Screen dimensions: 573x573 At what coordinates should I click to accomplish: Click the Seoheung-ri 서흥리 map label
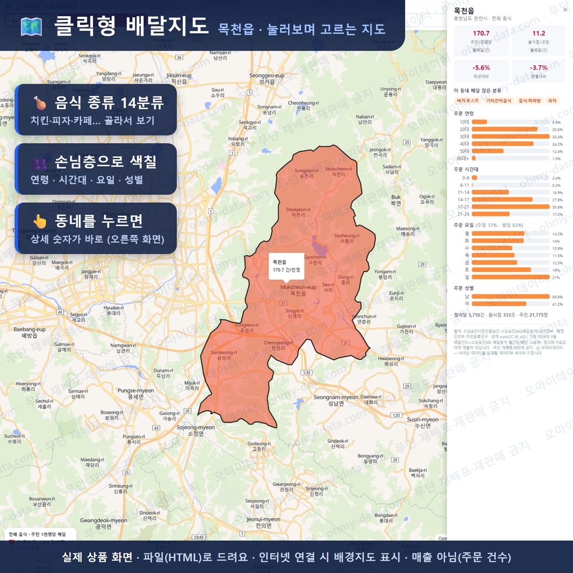coord(347,238)
